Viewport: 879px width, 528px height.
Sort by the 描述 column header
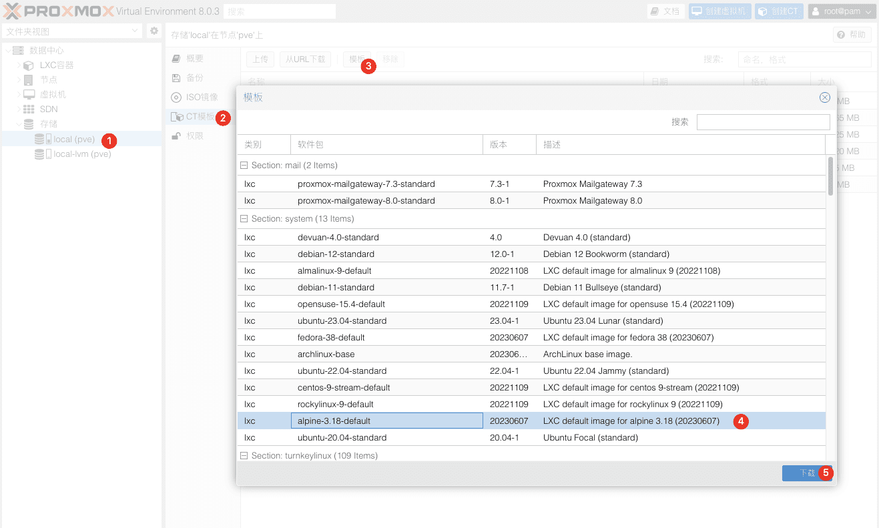pos(681,145)
